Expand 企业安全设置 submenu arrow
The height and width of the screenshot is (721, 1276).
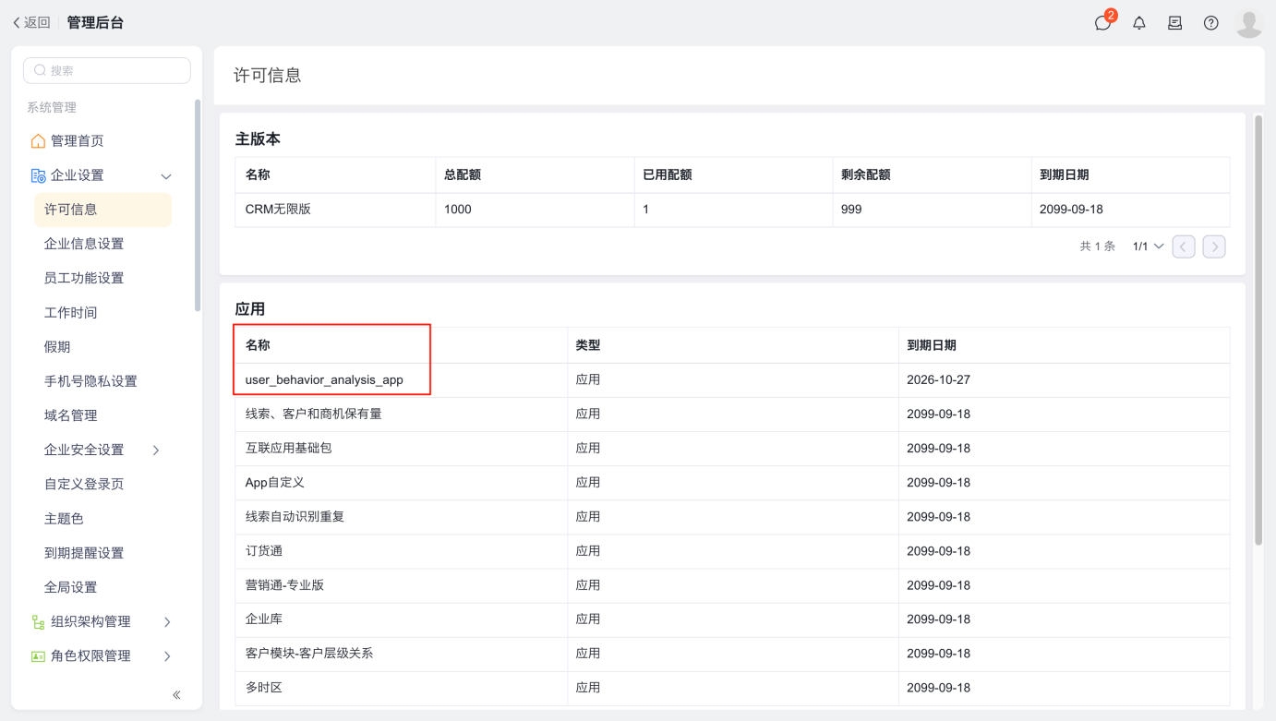pos(156,451)
